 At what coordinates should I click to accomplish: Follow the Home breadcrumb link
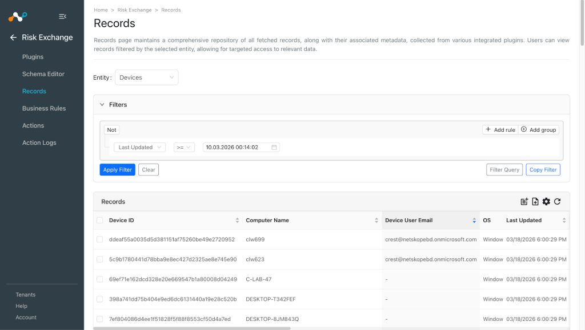coord(101,10)
